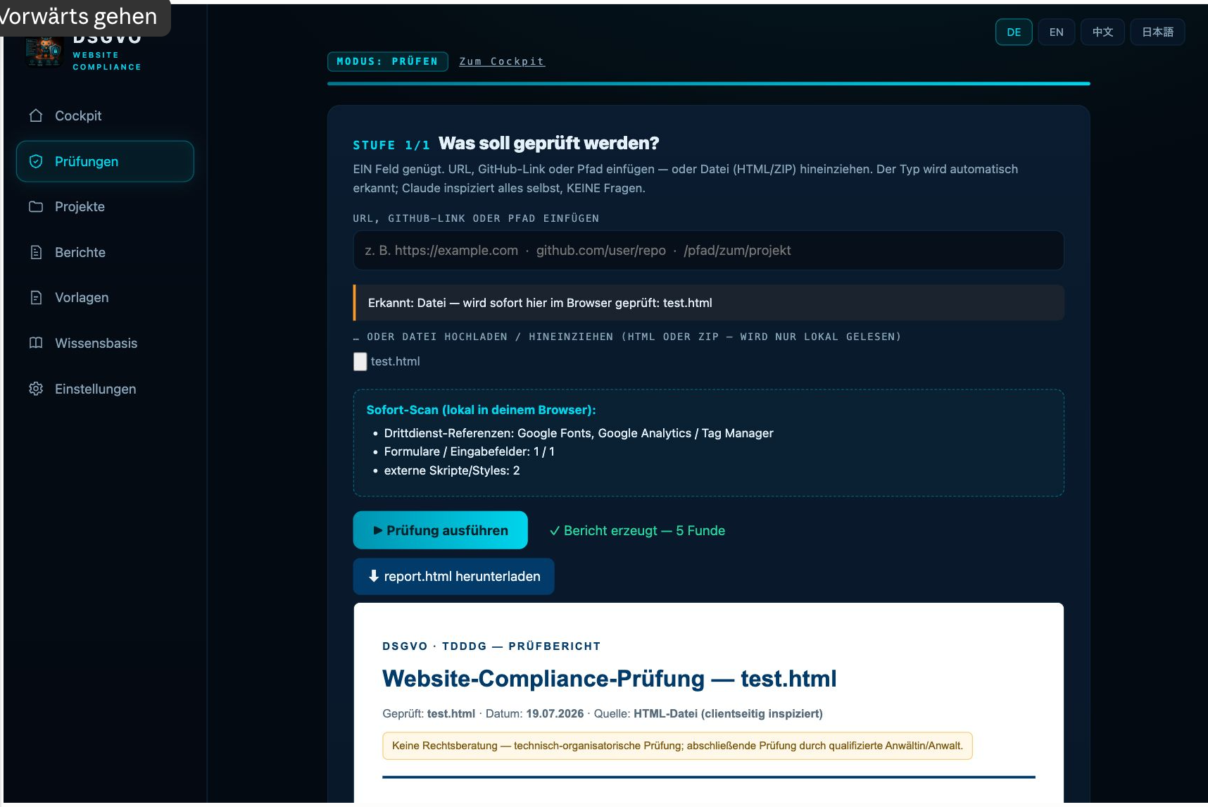Open Projekte in the sidebar
The height and width of the screenshot is (807, 1208).
pyautogui.click(x=105, y=206)
